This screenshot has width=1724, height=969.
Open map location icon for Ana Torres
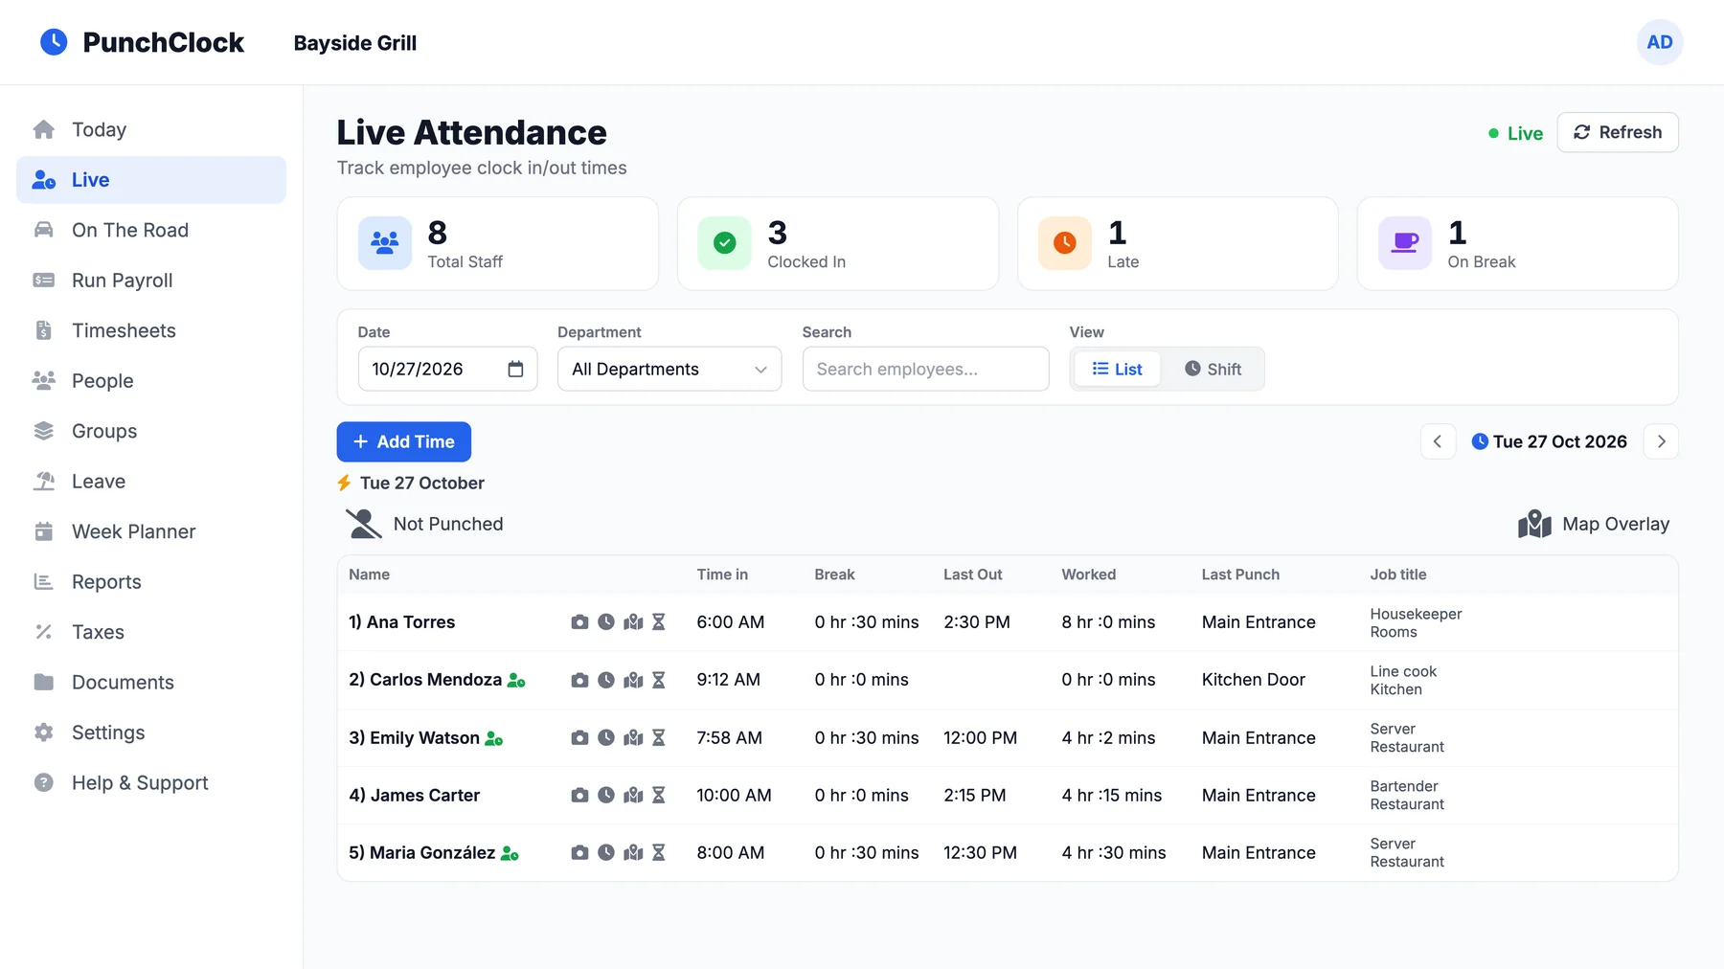(633, 622)
